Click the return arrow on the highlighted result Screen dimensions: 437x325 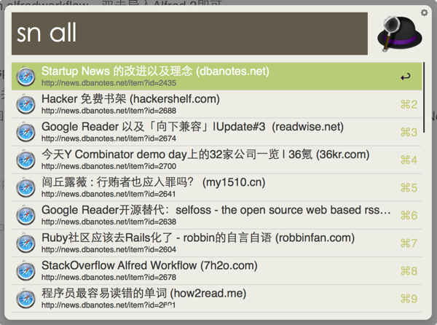[x=406, y=77]
